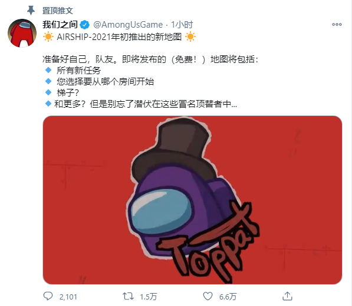Open the three-dot more options menu
Screen dimensions: 352x306
337,24
